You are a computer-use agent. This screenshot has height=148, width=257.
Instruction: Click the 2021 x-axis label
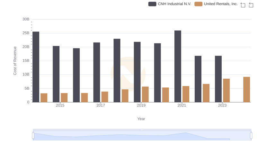click(x=182, y=105)
